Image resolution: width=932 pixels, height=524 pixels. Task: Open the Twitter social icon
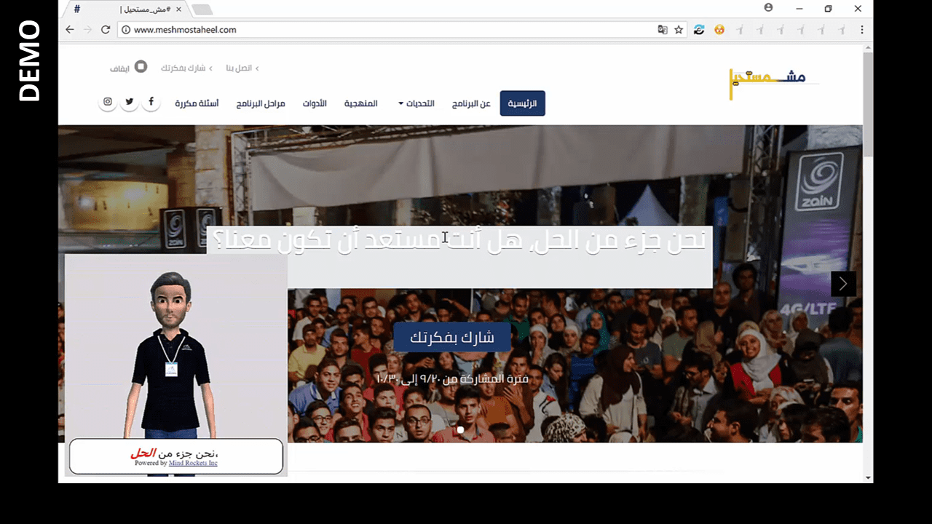click(x=130, y=102)
